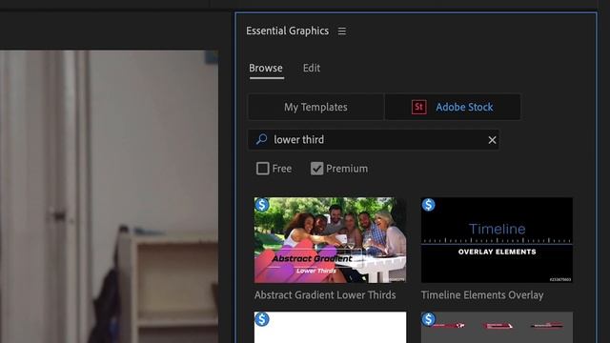Viewport: 610px width, 343px height.
Task: Select the Adobe Stock source button
Action: point(453,107)
